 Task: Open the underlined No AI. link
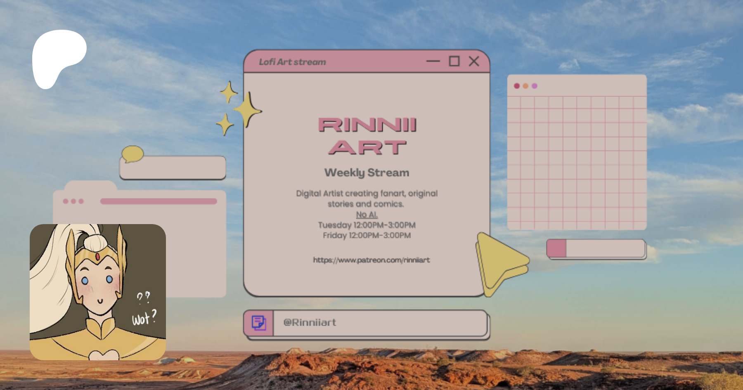(x=367, y=215)
